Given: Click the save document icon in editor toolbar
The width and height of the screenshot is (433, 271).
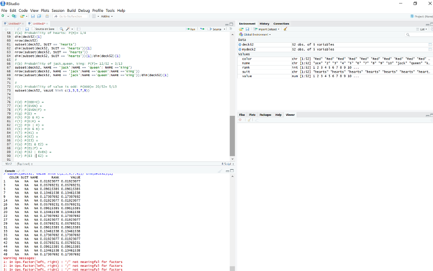Looking at the screenshot, I should [x=26, y=29].
